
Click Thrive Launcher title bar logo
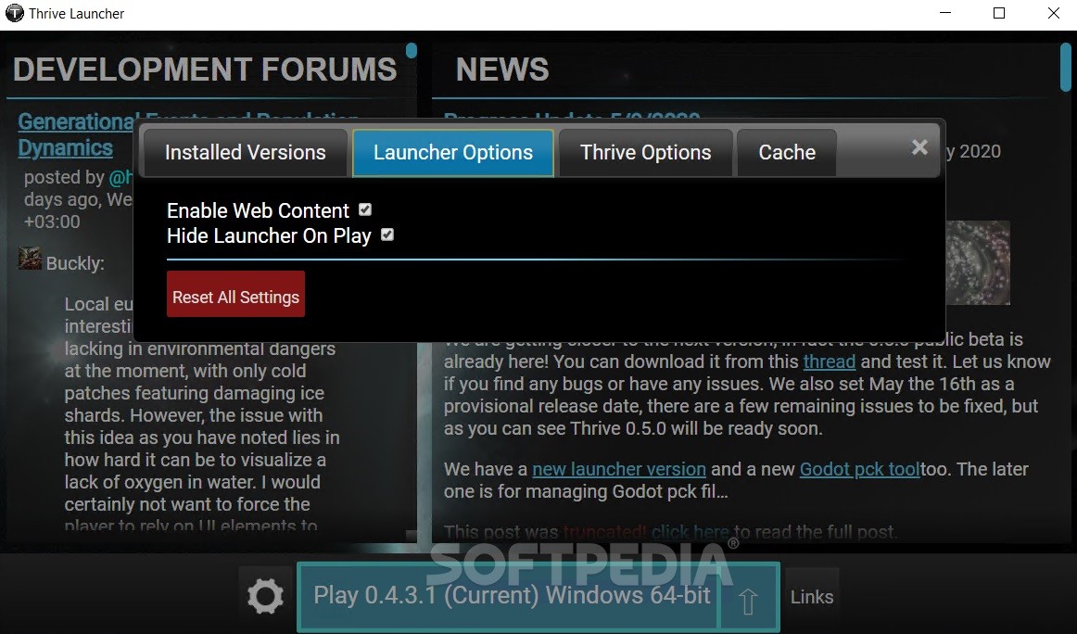[15, 13]
